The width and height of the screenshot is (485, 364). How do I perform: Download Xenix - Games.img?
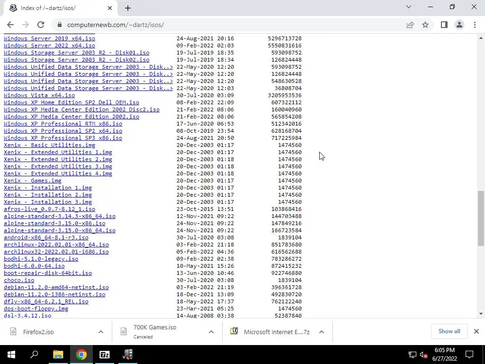point(33,181)
